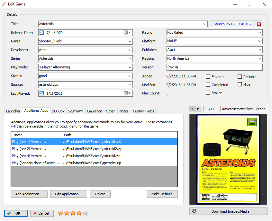272x221 pixels.
Task: Click the pencil Edit Game window icon
Action: pos(4,4)
